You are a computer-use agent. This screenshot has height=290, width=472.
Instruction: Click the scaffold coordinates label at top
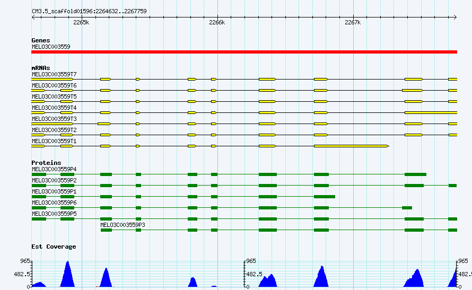(89, 12)
